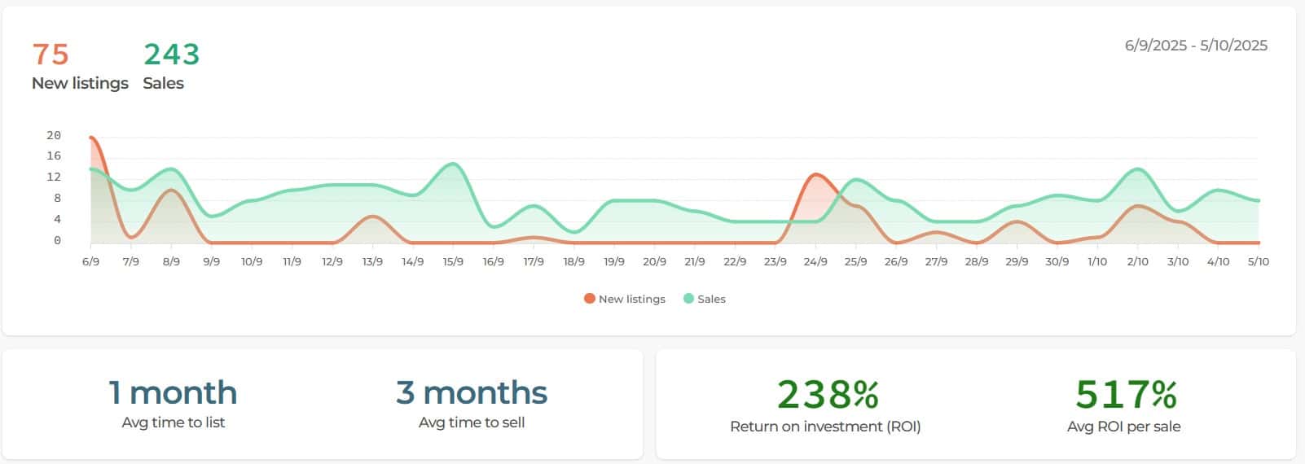
Task: Click the 238% Return on investment value
Action: coord(827,395)
